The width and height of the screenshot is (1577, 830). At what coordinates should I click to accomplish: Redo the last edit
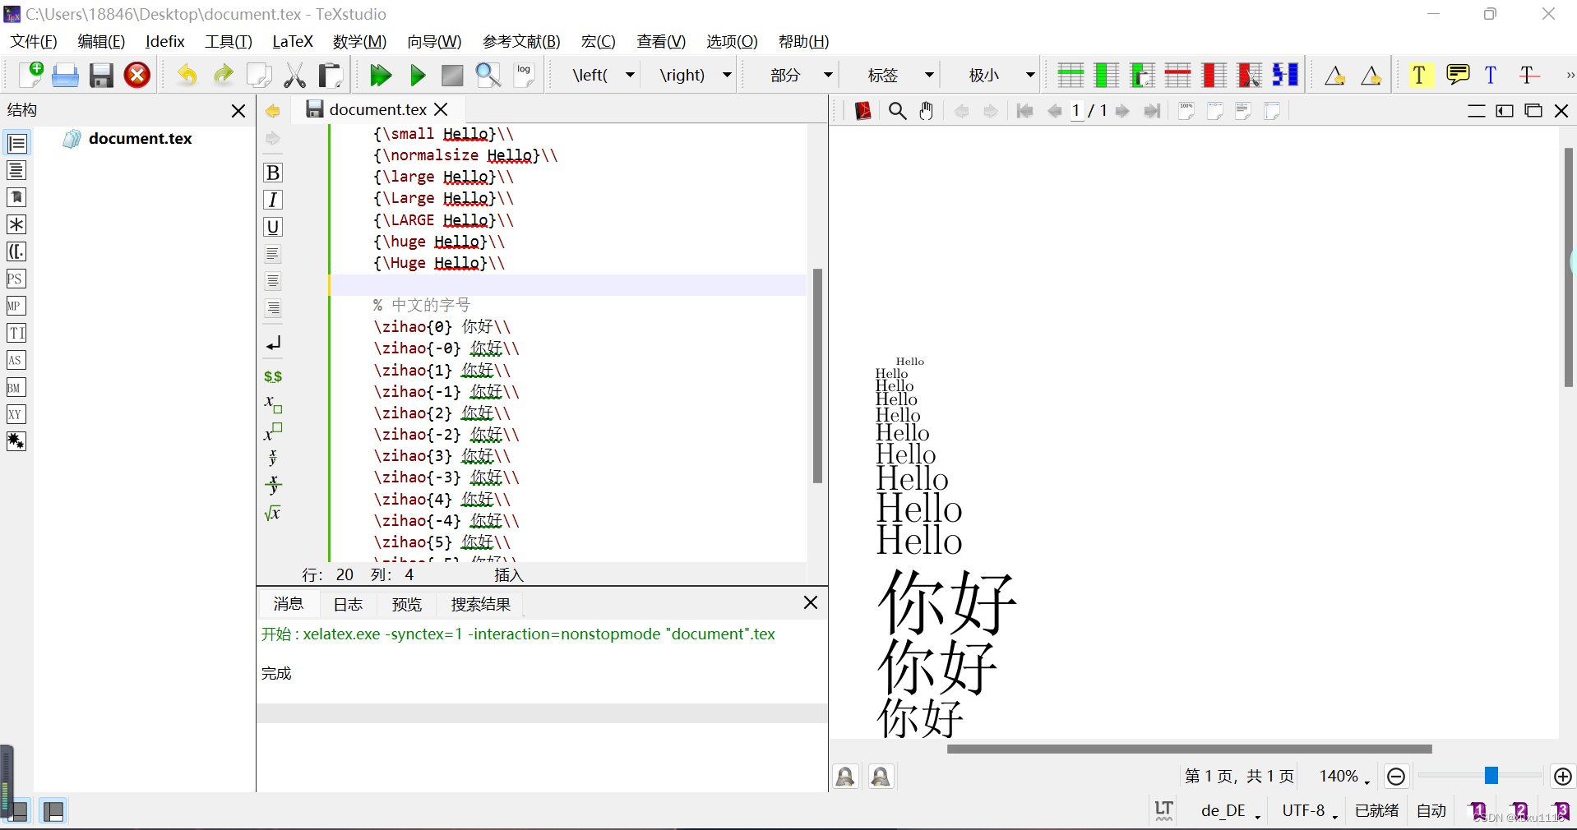[x=223, y=75]
